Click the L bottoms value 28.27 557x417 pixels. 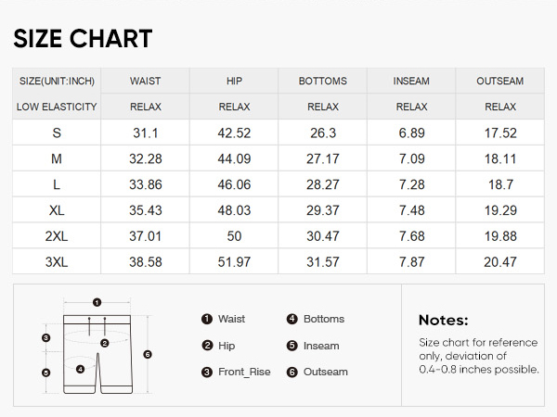(323, 184)
